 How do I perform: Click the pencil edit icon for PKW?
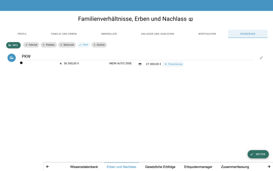click(x=261, y=58)
